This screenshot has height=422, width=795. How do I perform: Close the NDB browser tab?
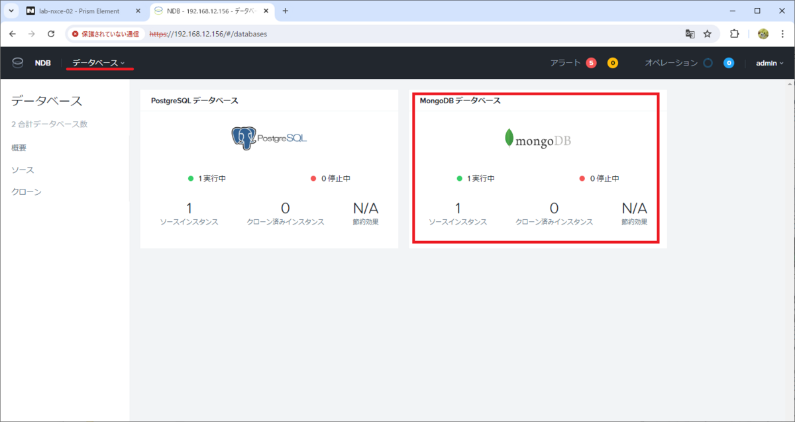pos(265,11)
